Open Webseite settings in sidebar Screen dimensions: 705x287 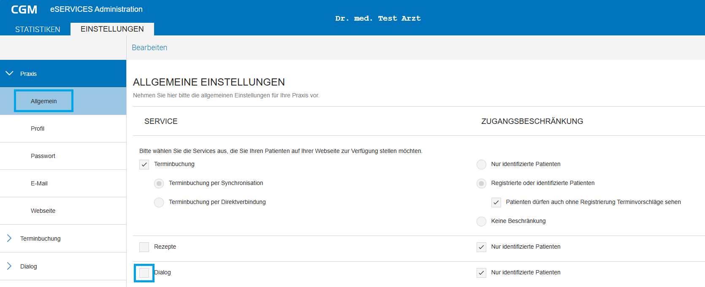(x=43, y=211)
